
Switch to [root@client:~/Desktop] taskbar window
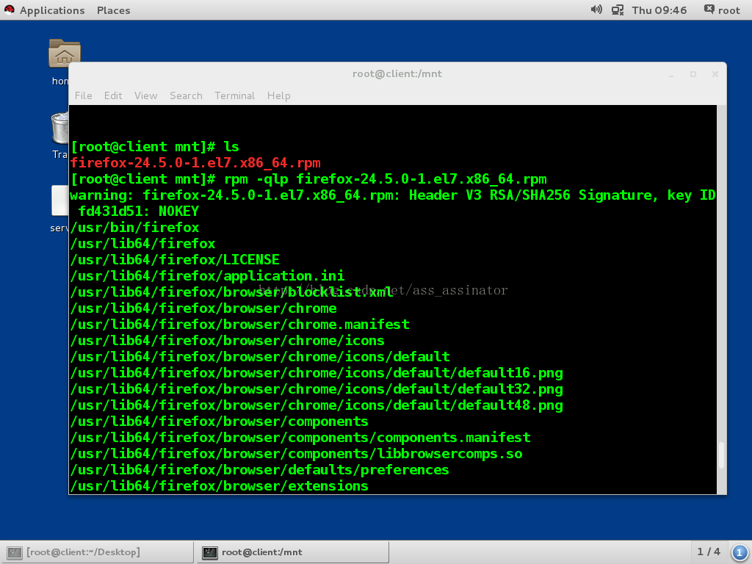point(96,552)
